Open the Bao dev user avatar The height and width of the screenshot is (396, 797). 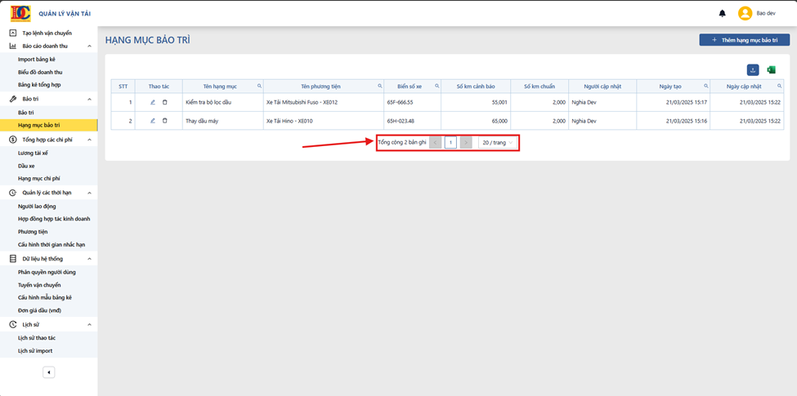(746, 14)
